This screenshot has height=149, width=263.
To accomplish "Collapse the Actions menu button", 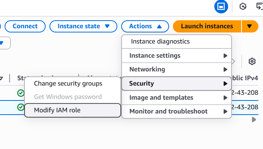I will [145, 26].
